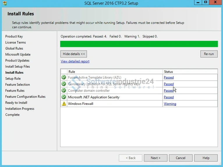Collapse the rules list with Hide details

[74, 54]
